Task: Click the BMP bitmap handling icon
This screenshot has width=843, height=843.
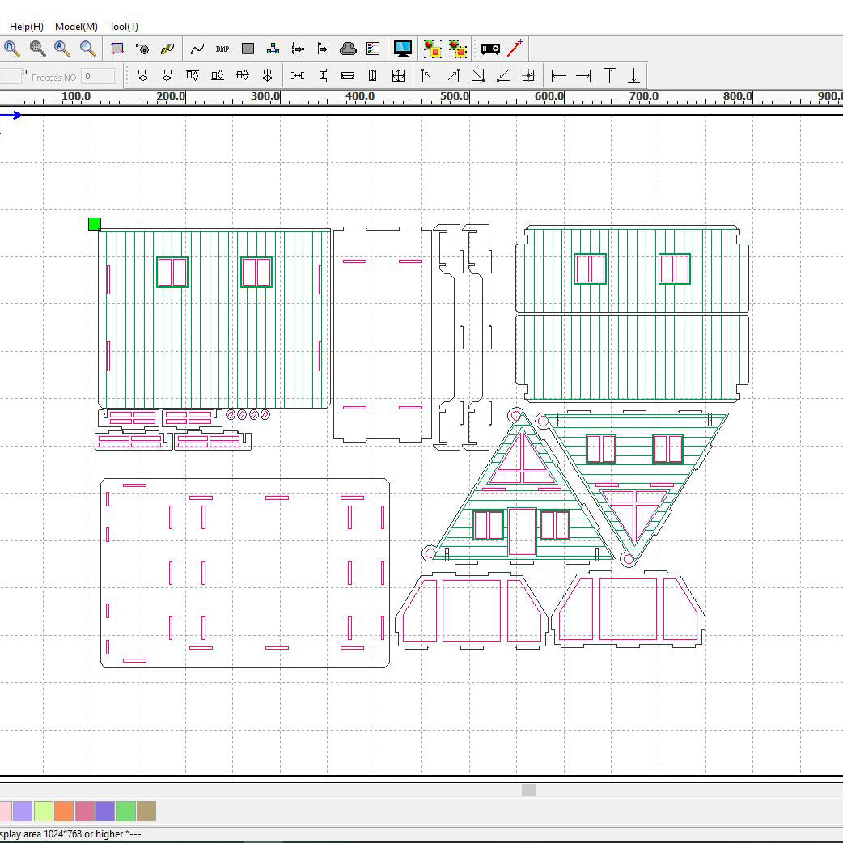Action: tap(222, 49)
